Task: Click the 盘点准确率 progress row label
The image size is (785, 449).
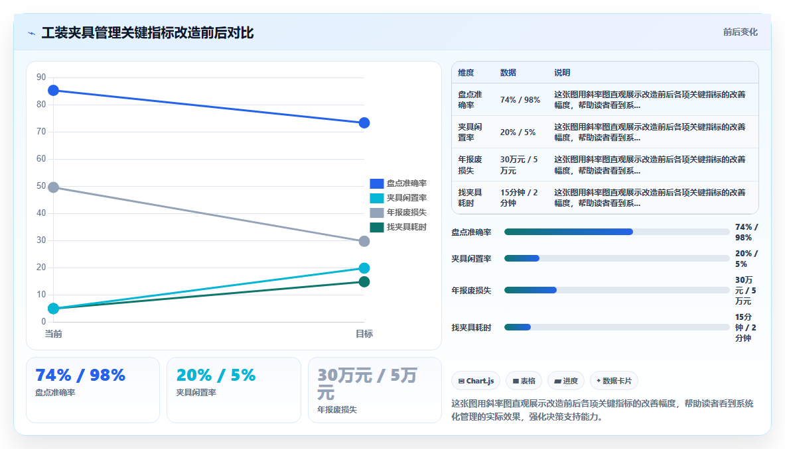Action: tap(472, 232)
